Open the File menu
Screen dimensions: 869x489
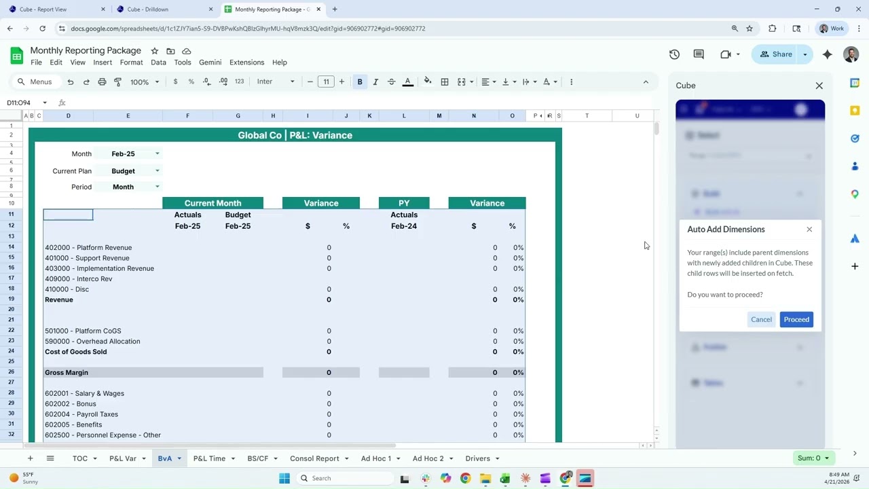[36, 62]
